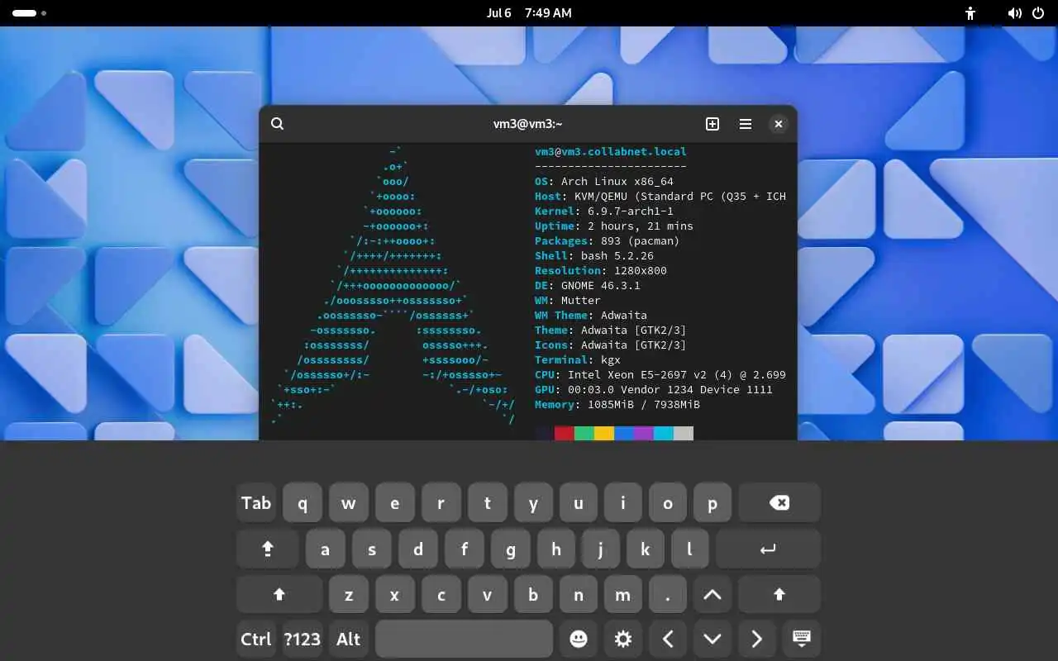The image size is (1058, 661).
Task: Click the yellow color block in terminal
Action: point(604,434)
